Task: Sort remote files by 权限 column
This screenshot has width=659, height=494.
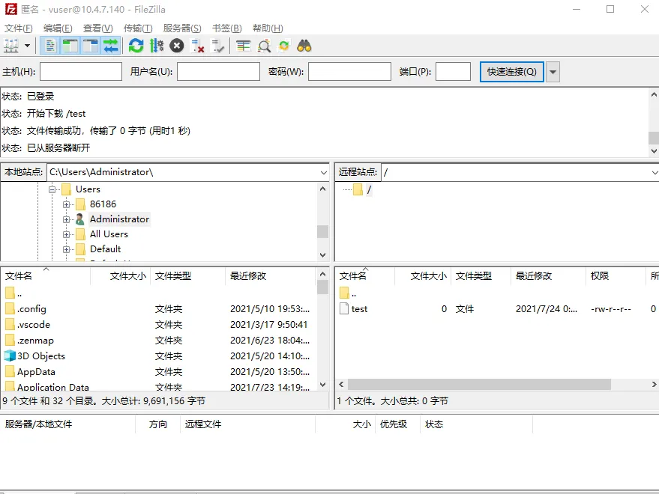Action: [615, 275]
